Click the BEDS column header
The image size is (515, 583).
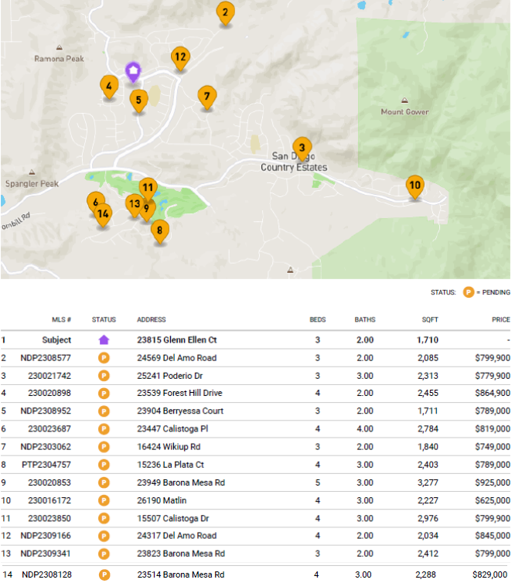(x=318, y=319)
